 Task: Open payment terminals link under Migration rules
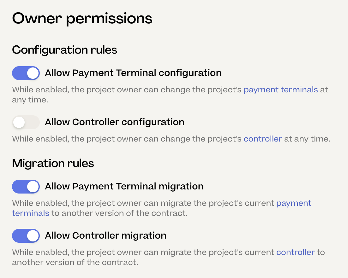pyautogui.click(x=294, y=203)
